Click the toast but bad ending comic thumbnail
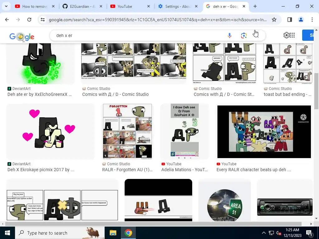This screenshot has height=239, width=319. point(288,63)
